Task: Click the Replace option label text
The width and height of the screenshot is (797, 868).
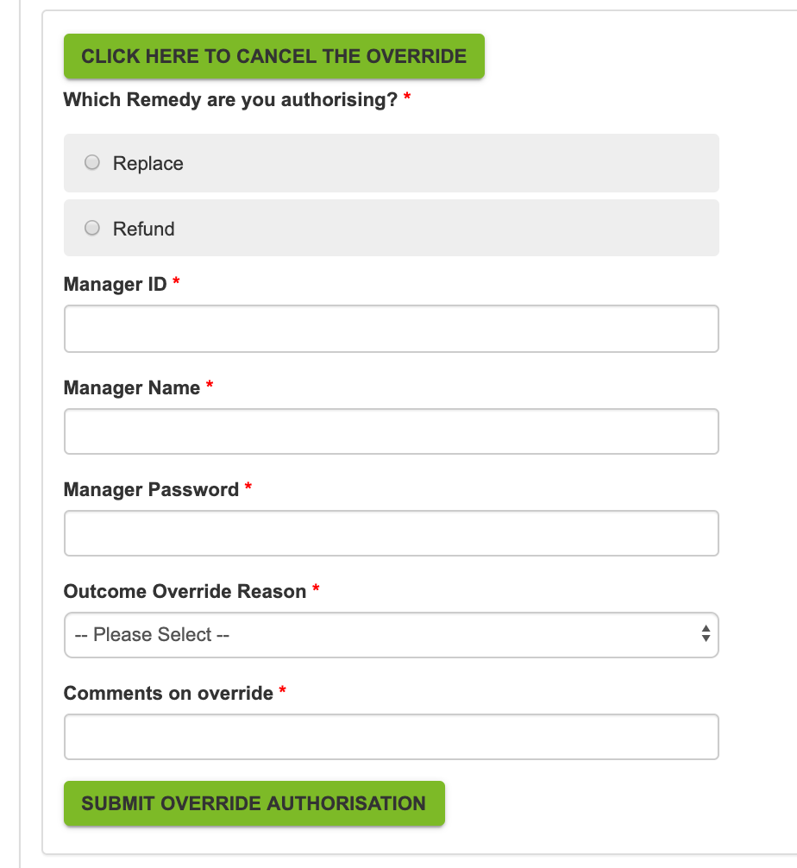Action: coord(147,163)
